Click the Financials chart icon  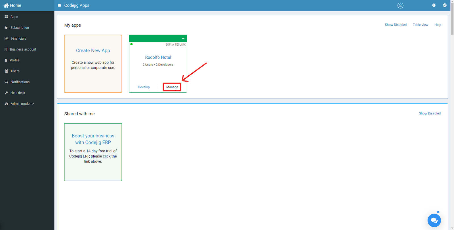point(7,39)
